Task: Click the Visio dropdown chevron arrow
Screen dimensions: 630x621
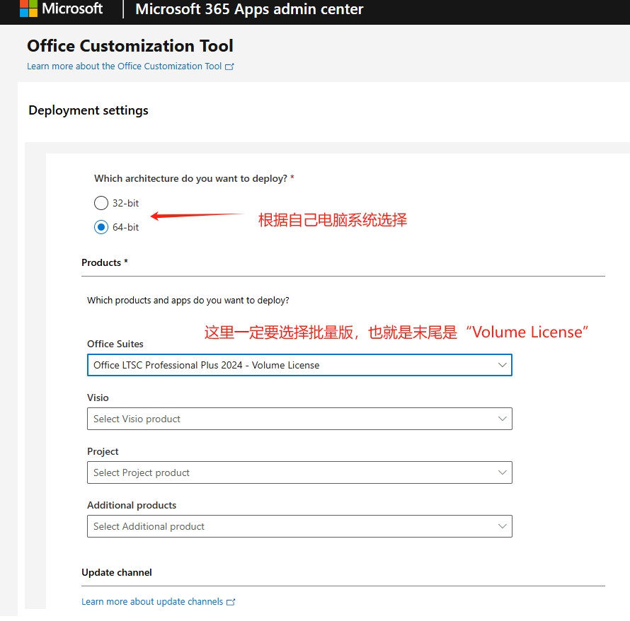Action: click(x=503, y=419)
